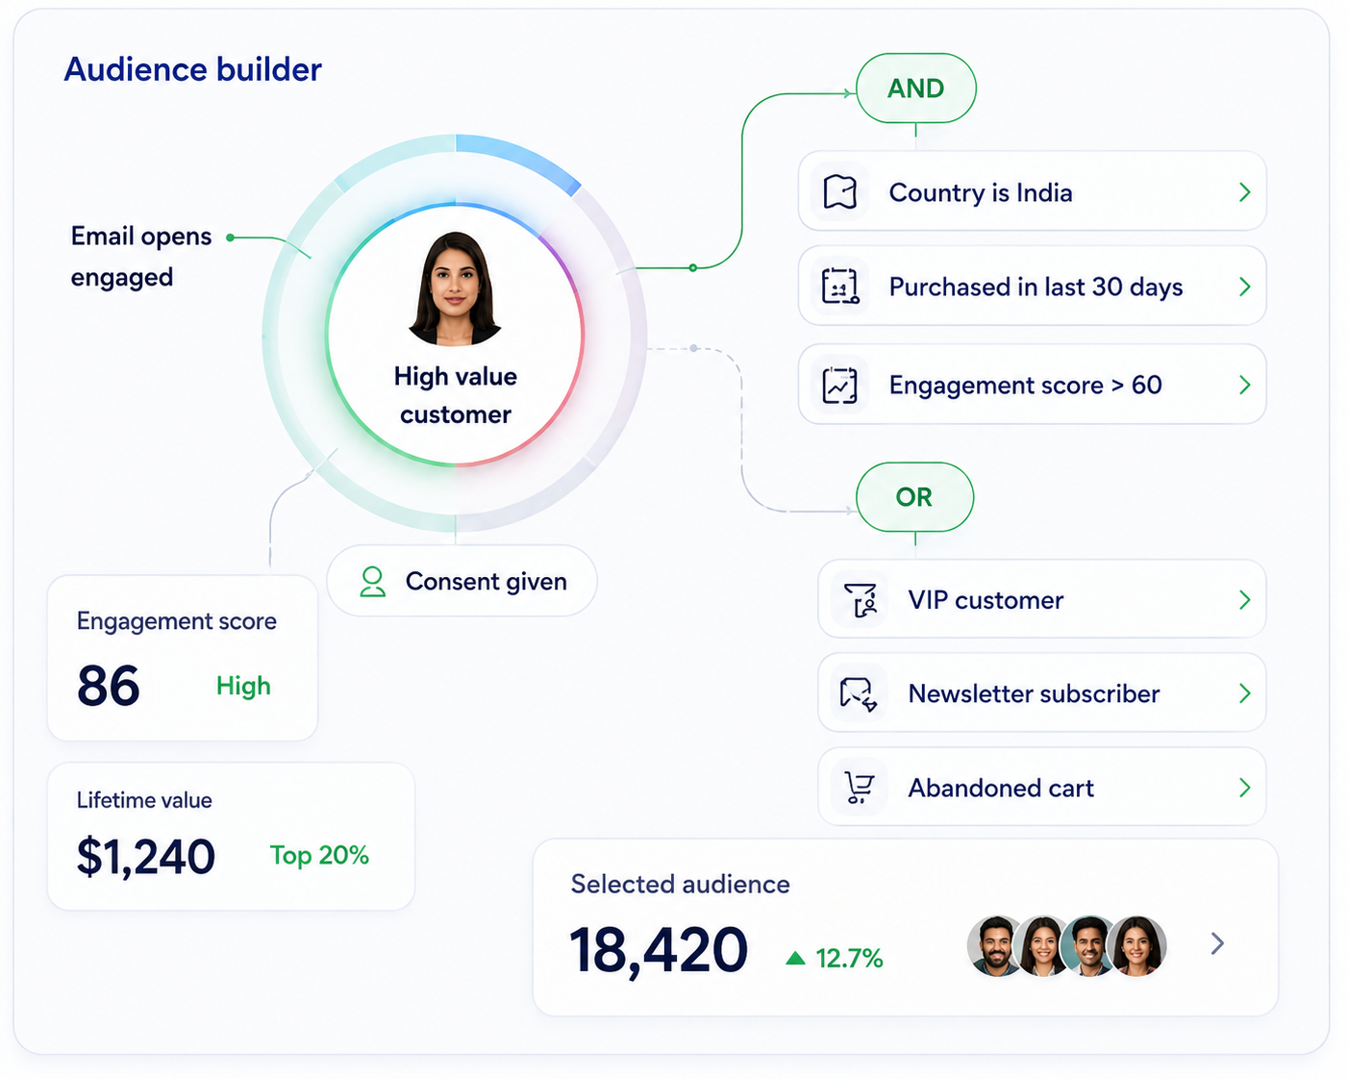Click the person icon in Consent given
The height and width of the screenshot is (1079, 1348).
372,581
